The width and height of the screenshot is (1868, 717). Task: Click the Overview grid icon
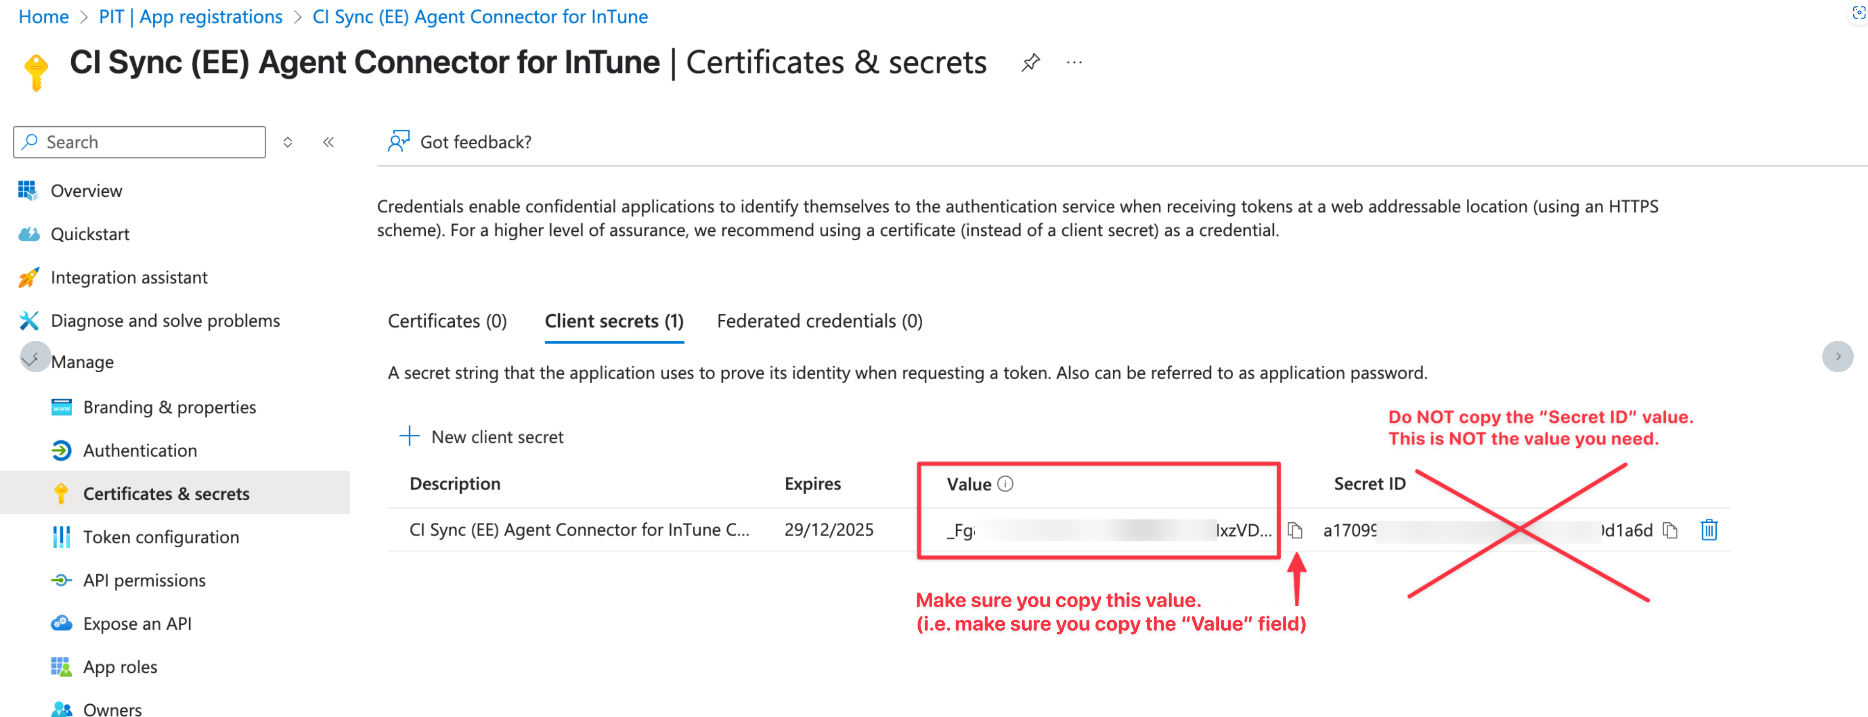(27, 190)
